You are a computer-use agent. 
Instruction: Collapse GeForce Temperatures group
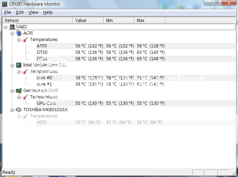[x=19, y=97]
